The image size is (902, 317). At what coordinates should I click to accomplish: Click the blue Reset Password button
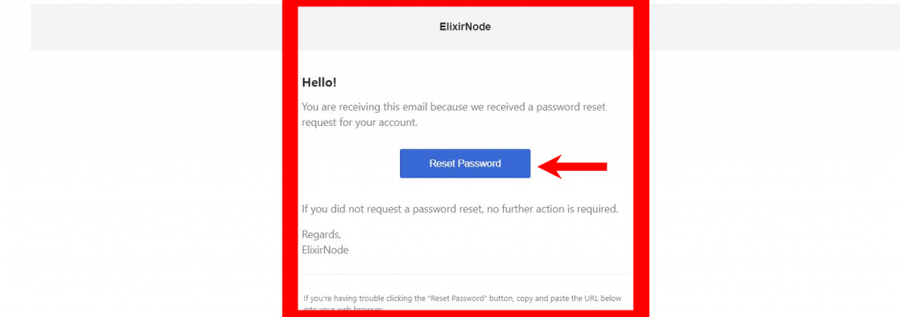(465, 164)
